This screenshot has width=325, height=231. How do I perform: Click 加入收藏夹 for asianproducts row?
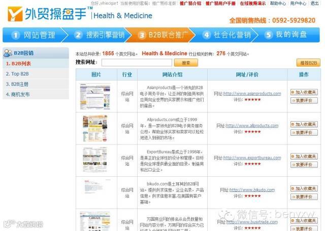pyautogui.click(x=304, y=92)
